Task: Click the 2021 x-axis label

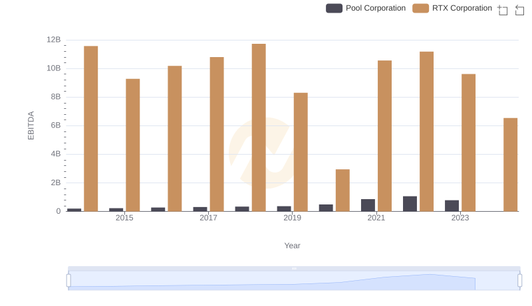Action: click(x=376, y=218)
